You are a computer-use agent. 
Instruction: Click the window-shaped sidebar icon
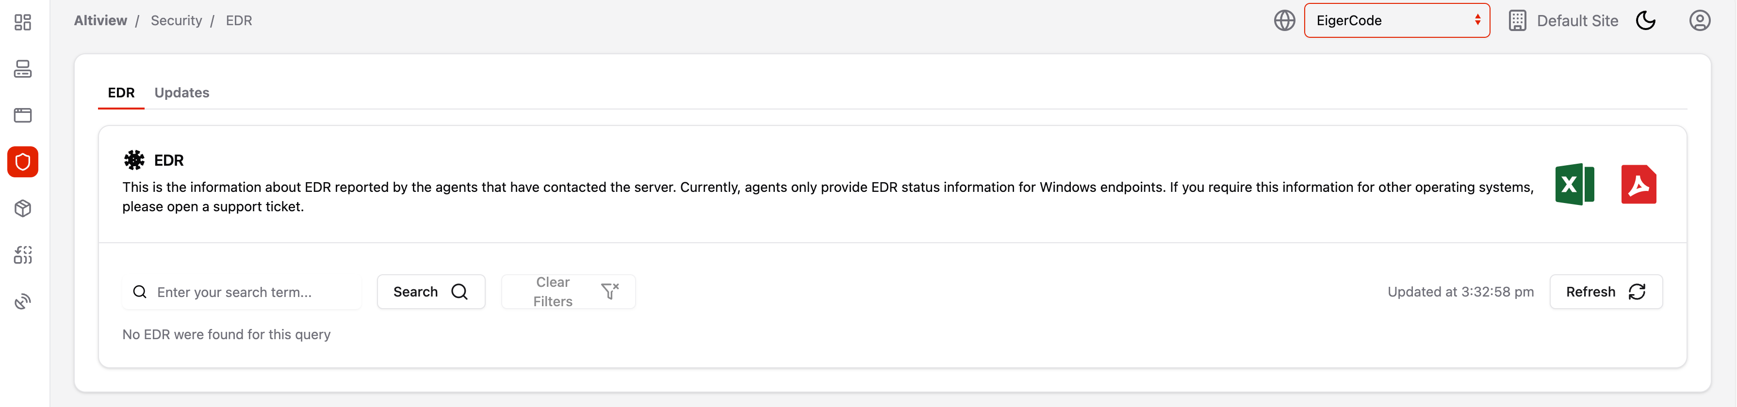tap(23, 115)
